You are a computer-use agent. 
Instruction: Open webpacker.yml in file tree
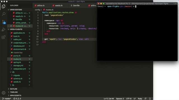(x=20, y=69)
